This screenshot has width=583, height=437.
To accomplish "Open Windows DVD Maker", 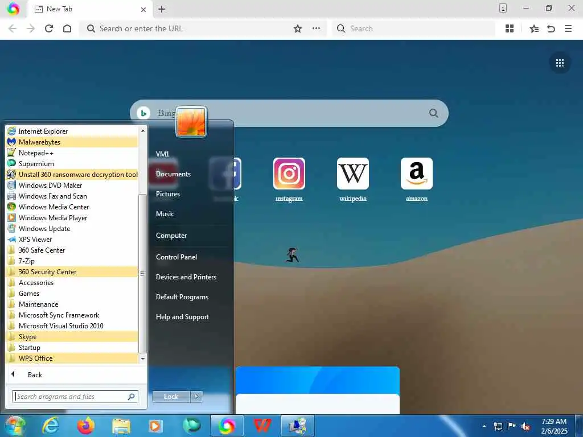I will coord(72,185).
